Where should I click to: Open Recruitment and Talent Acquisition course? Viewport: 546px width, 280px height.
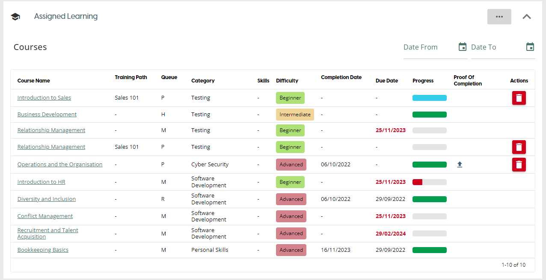pyautogui.click(x=47, y=233)
